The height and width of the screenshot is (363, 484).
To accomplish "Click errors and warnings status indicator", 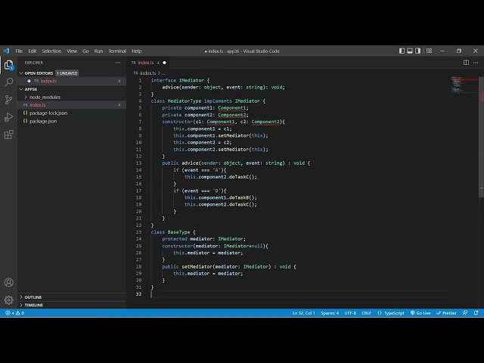I will (14, 313).
